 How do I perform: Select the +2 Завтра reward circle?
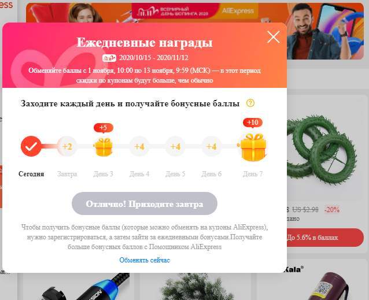tap(67, 146)
